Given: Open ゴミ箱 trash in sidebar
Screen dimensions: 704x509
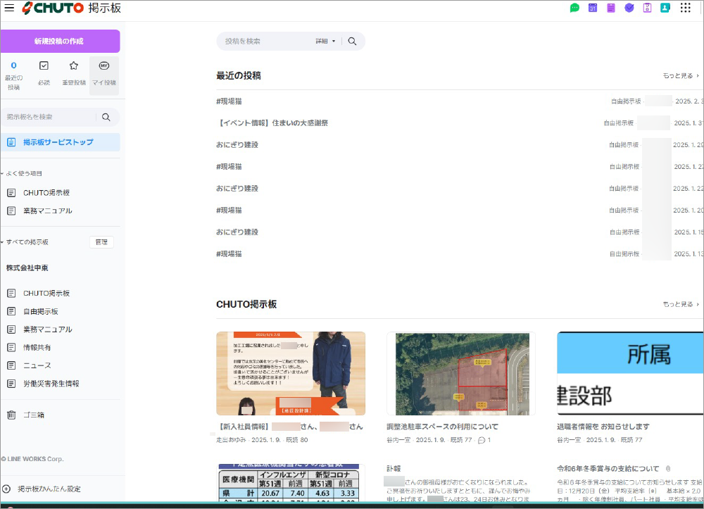Looking at the screenshot, I should pyautogui.click(x=33, y=415).
